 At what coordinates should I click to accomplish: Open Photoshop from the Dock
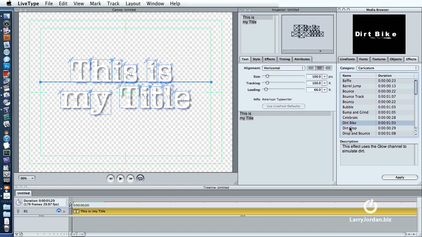click(7, 66)
